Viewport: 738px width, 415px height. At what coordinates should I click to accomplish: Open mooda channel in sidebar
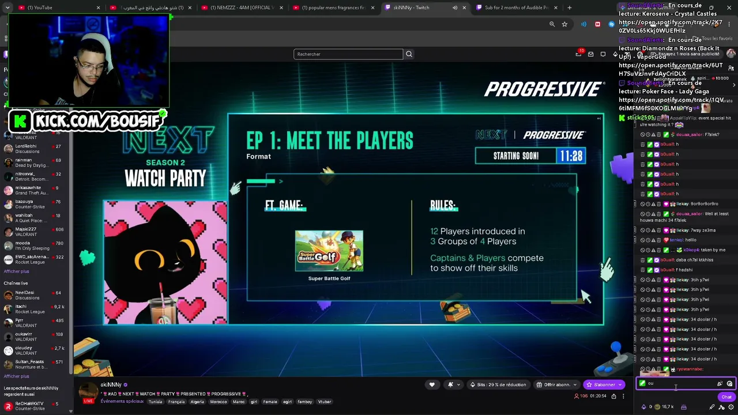(35, 246)
